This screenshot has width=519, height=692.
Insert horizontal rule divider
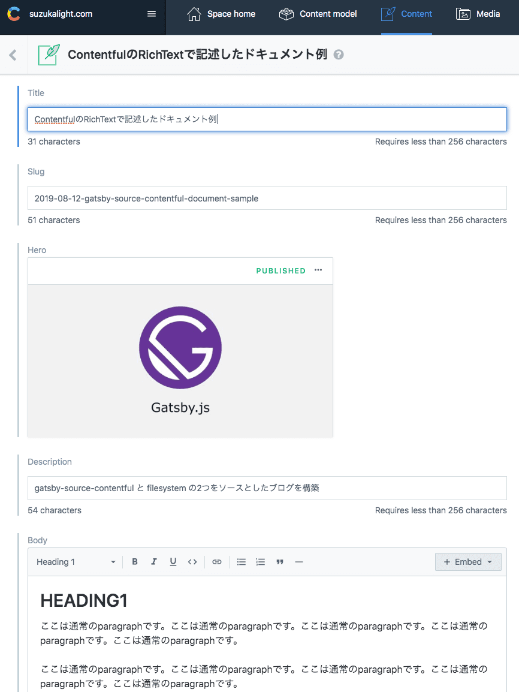pos(299,562)
